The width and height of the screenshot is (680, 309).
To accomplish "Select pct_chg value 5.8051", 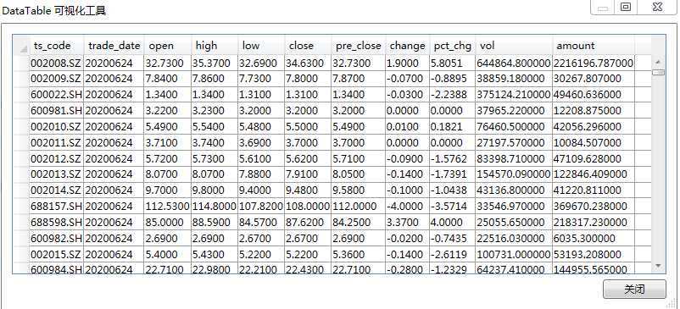I will 452,63.
